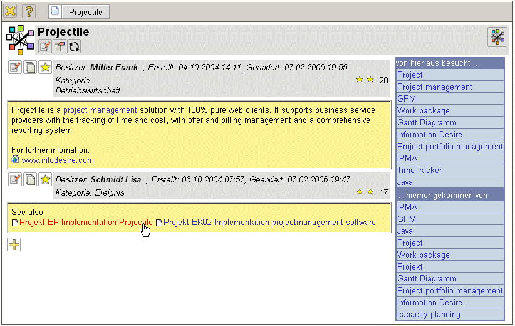Click the Projectile page heading

[x=63, y=32]
